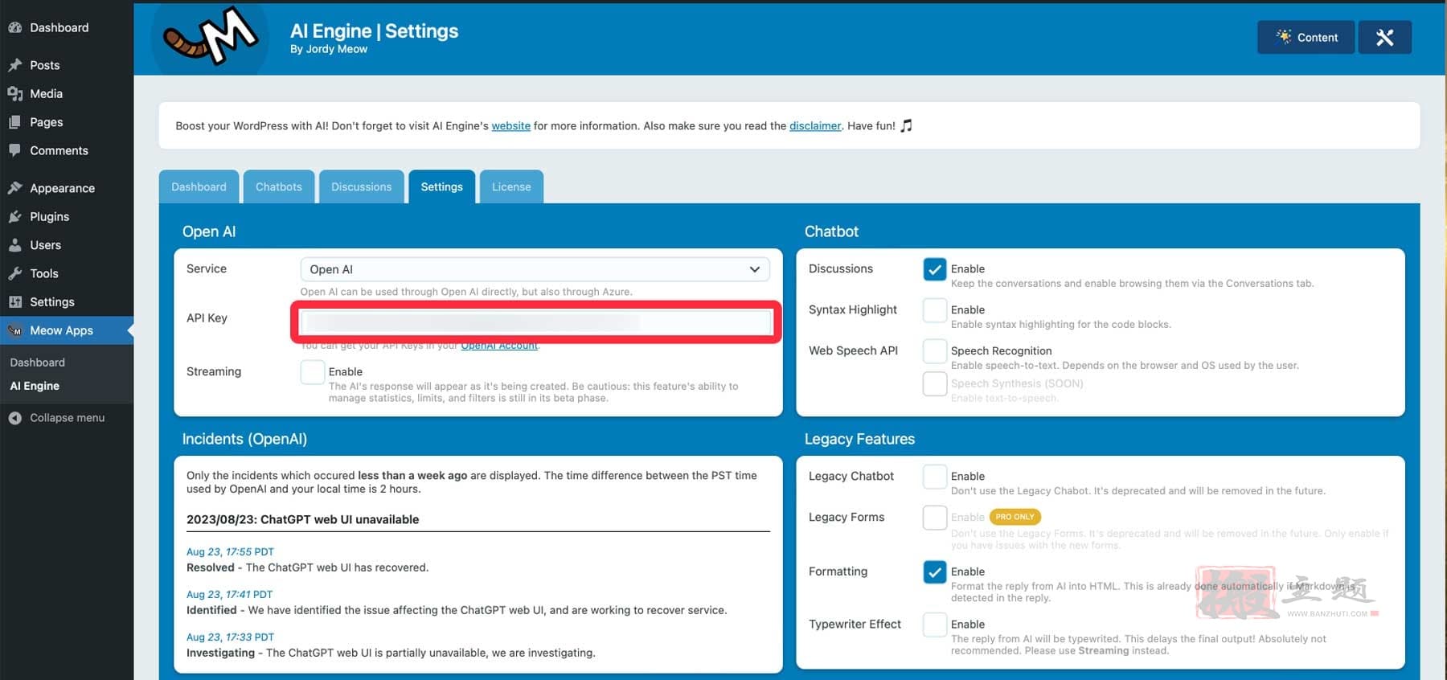Click the Aug 23, 17:41 PDT timestamp

click(x=229, y=595)
